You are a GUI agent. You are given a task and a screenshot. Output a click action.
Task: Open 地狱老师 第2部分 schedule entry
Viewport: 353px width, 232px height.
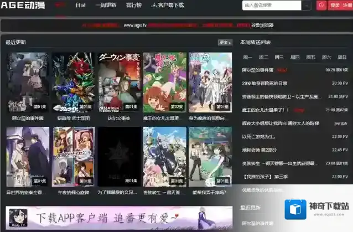click(259, 150)
